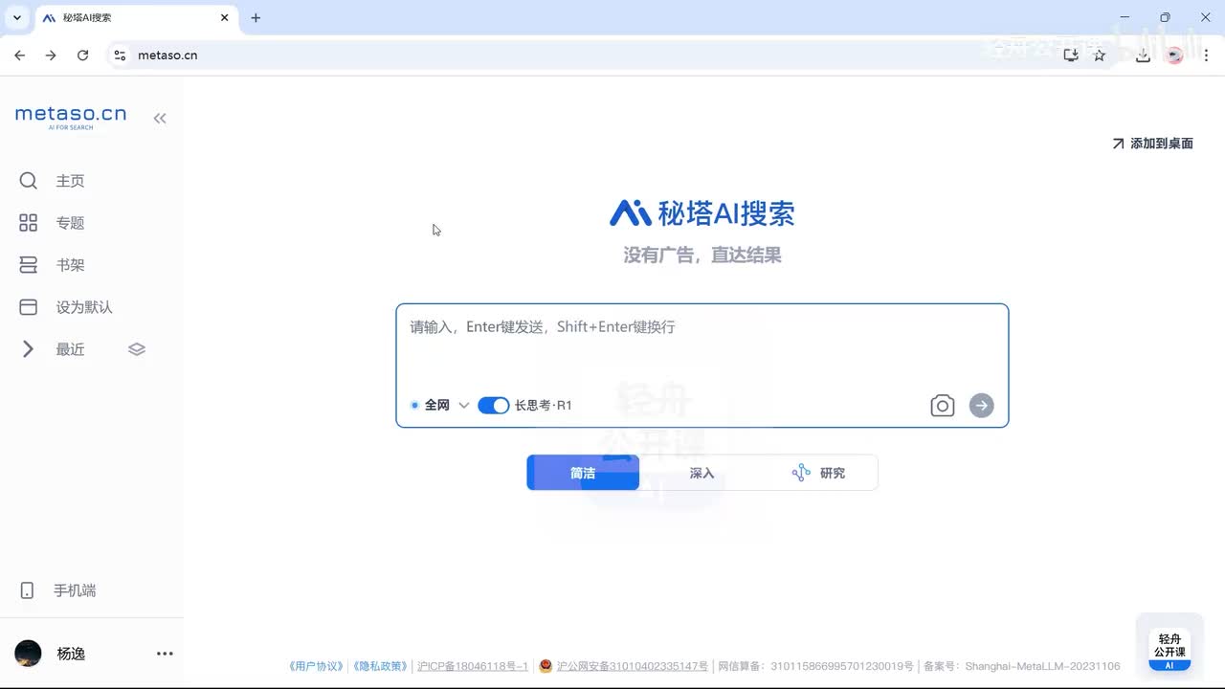Click the install app icon in address bar
The height and width of the screenshot is (689, 1225).
1071,56
